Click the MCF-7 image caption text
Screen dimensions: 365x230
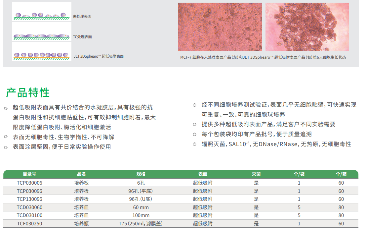click(263, 57)
